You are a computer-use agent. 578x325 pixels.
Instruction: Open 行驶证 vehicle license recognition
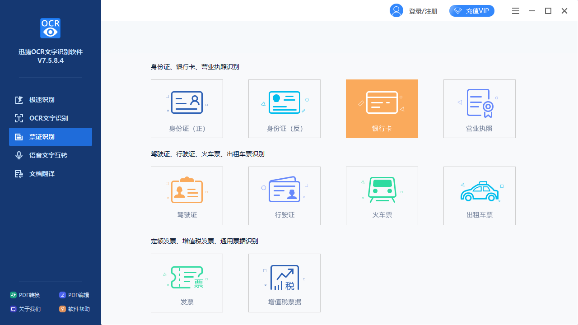pyautogui.click(x=284, y=195)
